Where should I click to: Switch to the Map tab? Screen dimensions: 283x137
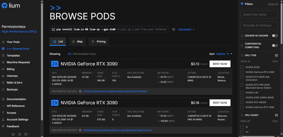77,42
